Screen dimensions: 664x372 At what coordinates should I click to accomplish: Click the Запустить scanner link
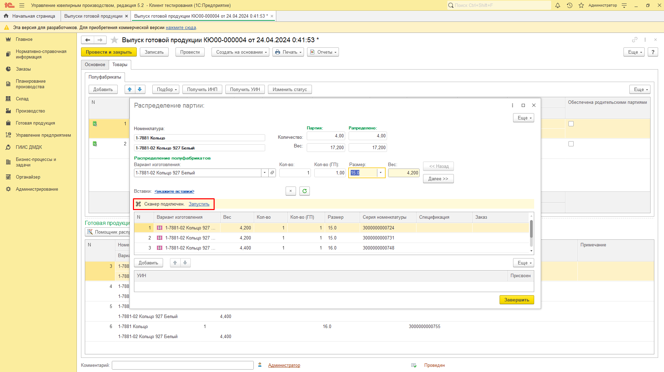pyautogui.click(x=199, y=204)
